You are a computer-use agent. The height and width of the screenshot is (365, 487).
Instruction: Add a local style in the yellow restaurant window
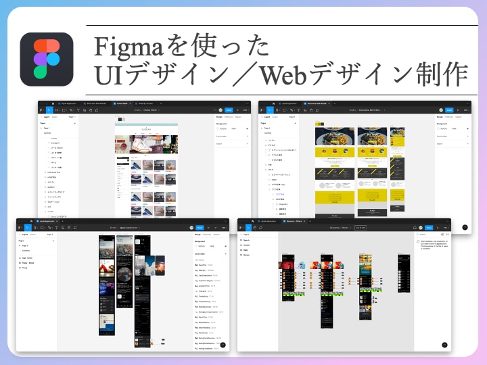(468, 137)
